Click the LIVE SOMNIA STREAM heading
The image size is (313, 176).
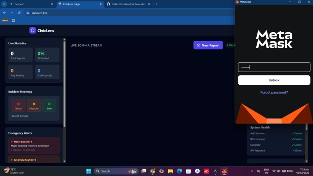pos(86,45)
